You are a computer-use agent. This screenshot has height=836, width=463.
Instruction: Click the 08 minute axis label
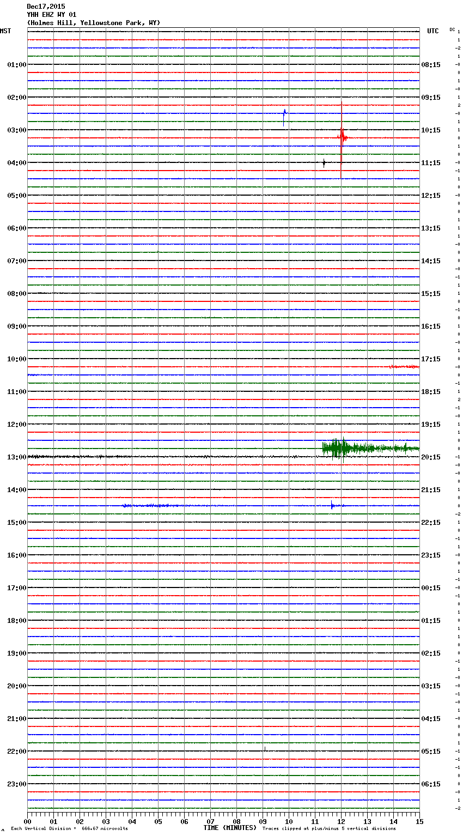[236, 821]
